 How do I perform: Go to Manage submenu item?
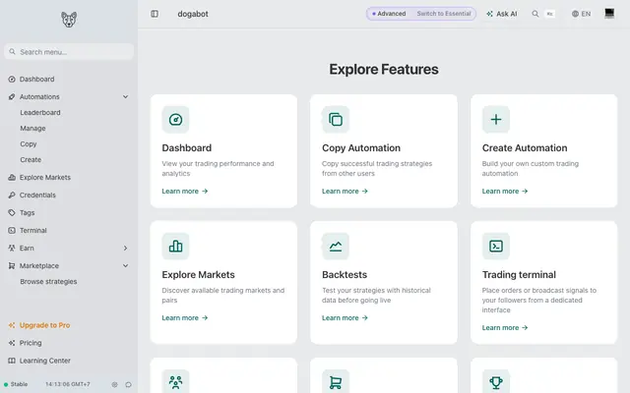32,129
